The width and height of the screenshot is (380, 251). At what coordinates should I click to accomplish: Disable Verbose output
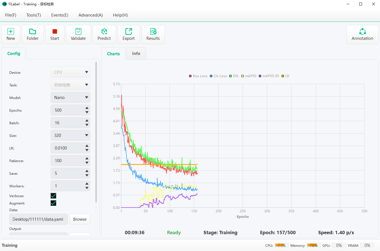click(x=53, y=196)
